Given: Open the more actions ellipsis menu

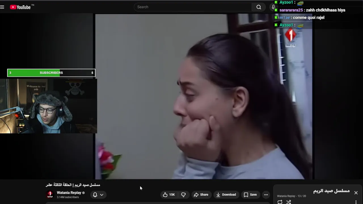Looking at the screenshot, I should (266, 195).
